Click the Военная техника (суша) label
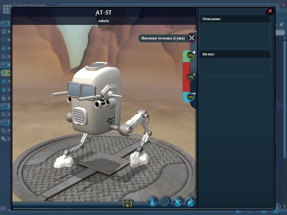Viewport: 287px width, 215px height. pyautogui.click(x=163, y=38)
